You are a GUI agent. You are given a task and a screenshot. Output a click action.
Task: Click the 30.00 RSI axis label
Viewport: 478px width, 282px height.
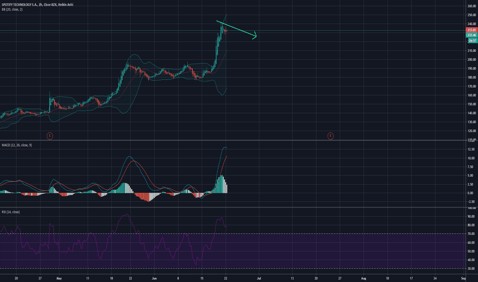(x=471, y=269)
